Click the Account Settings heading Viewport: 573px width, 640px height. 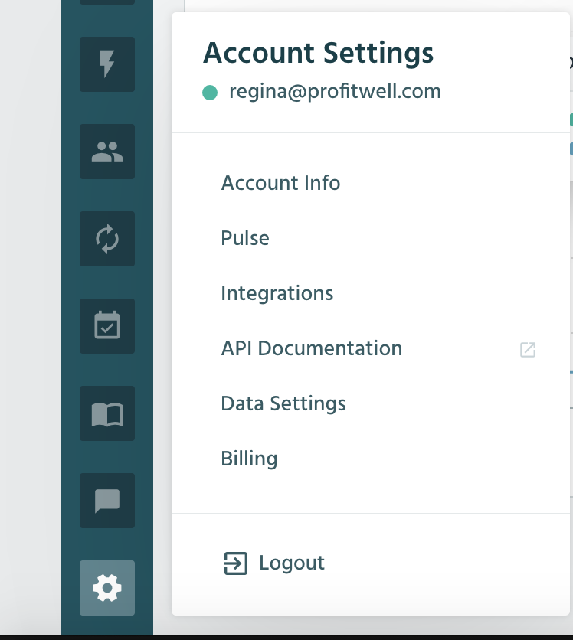318,53
